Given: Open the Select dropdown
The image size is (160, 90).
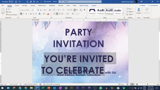Looking at the screenshot, I should click(x=130, y=14).
